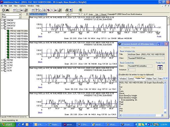
Task: Open the Repli... taskbar button
Action: pos(54,125)
